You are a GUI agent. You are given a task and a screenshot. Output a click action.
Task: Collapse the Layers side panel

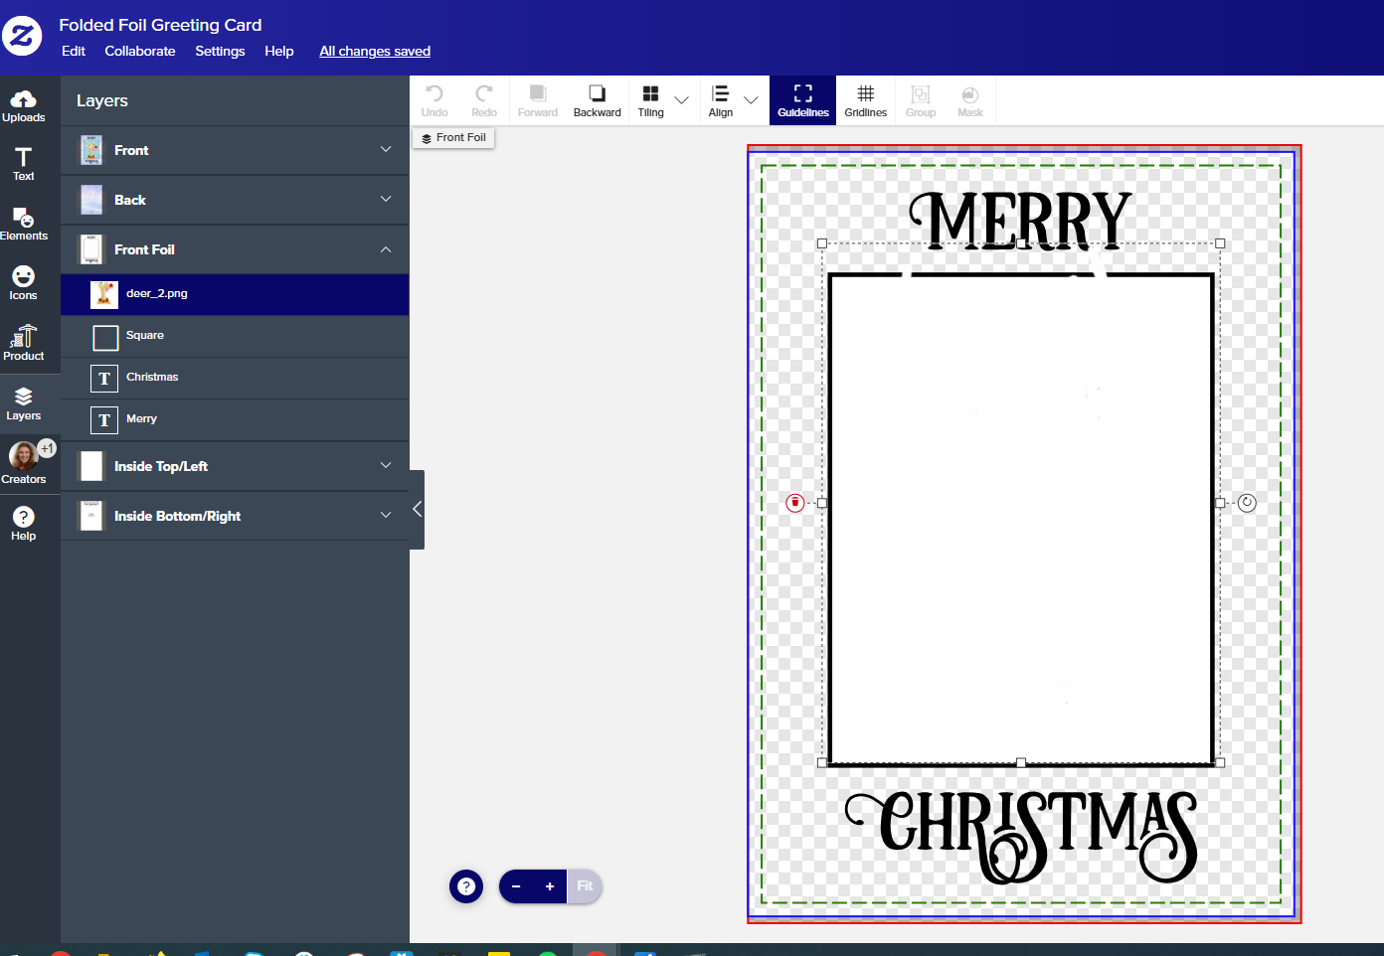pos(418,510)
